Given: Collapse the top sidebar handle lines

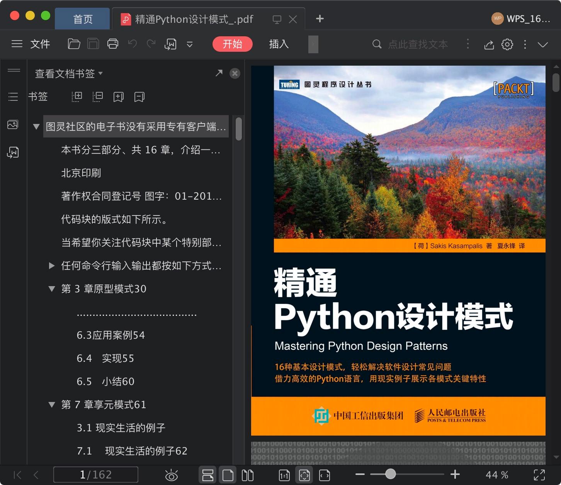Looking at the screenshot, I should click(14, 70).
